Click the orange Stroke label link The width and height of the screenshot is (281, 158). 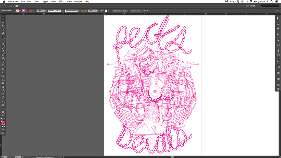(x=32, y=11)
